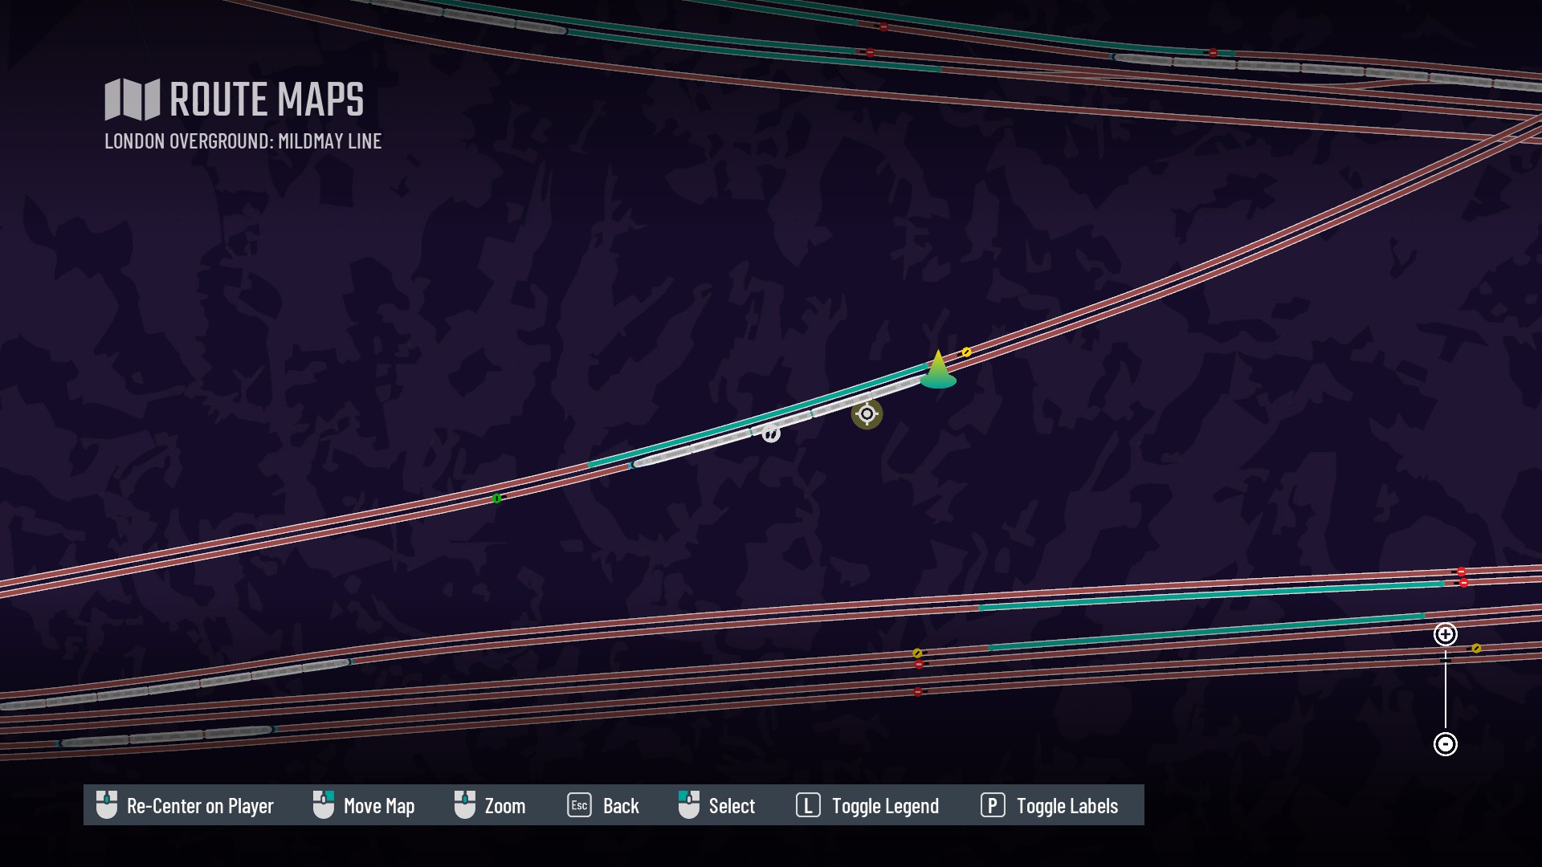Click the Zoom mouse-wheel hint
1542x867 pixels.
pos(490,805)
